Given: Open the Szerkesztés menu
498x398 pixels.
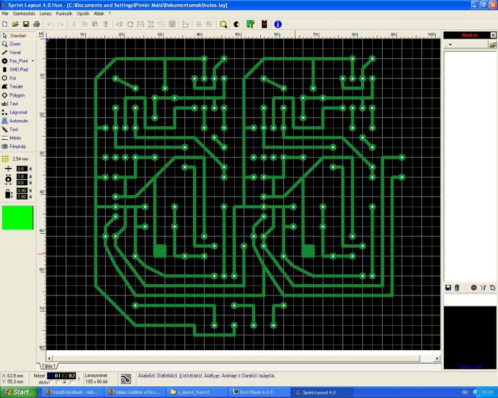Looking at the screenshot, I should pos(24,14).
